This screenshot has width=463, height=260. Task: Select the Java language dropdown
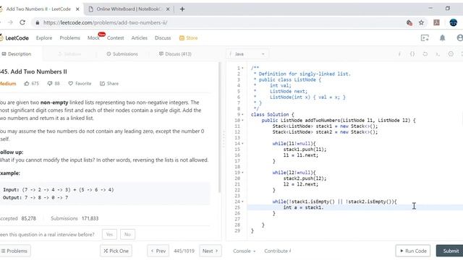click(247, 54)
